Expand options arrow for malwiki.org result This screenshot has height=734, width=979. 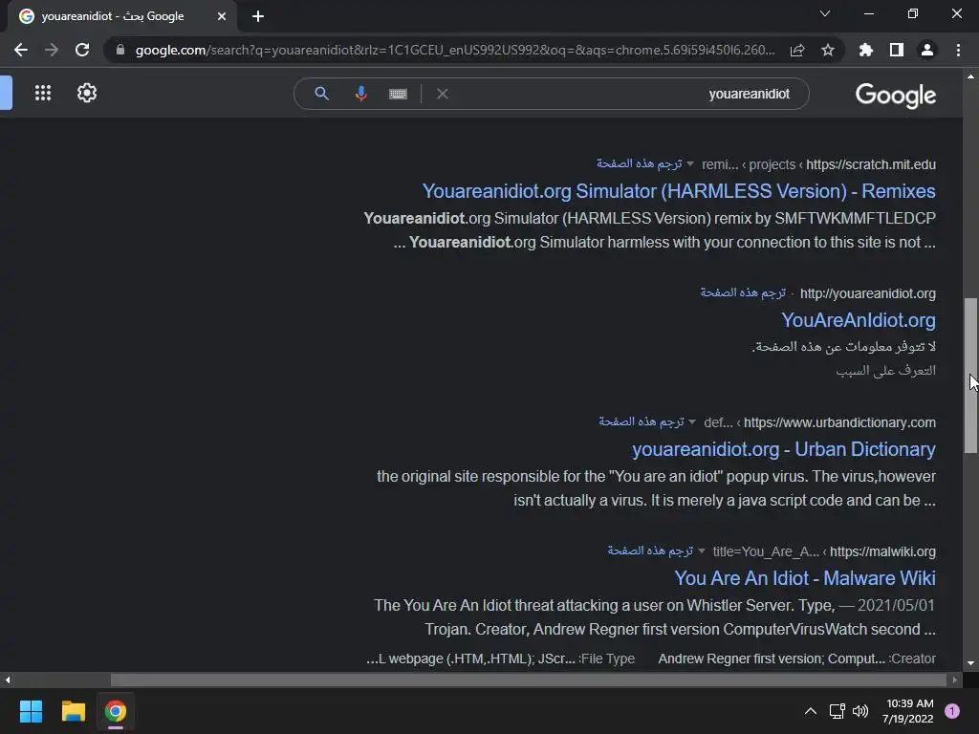click(x=701, y=551)
